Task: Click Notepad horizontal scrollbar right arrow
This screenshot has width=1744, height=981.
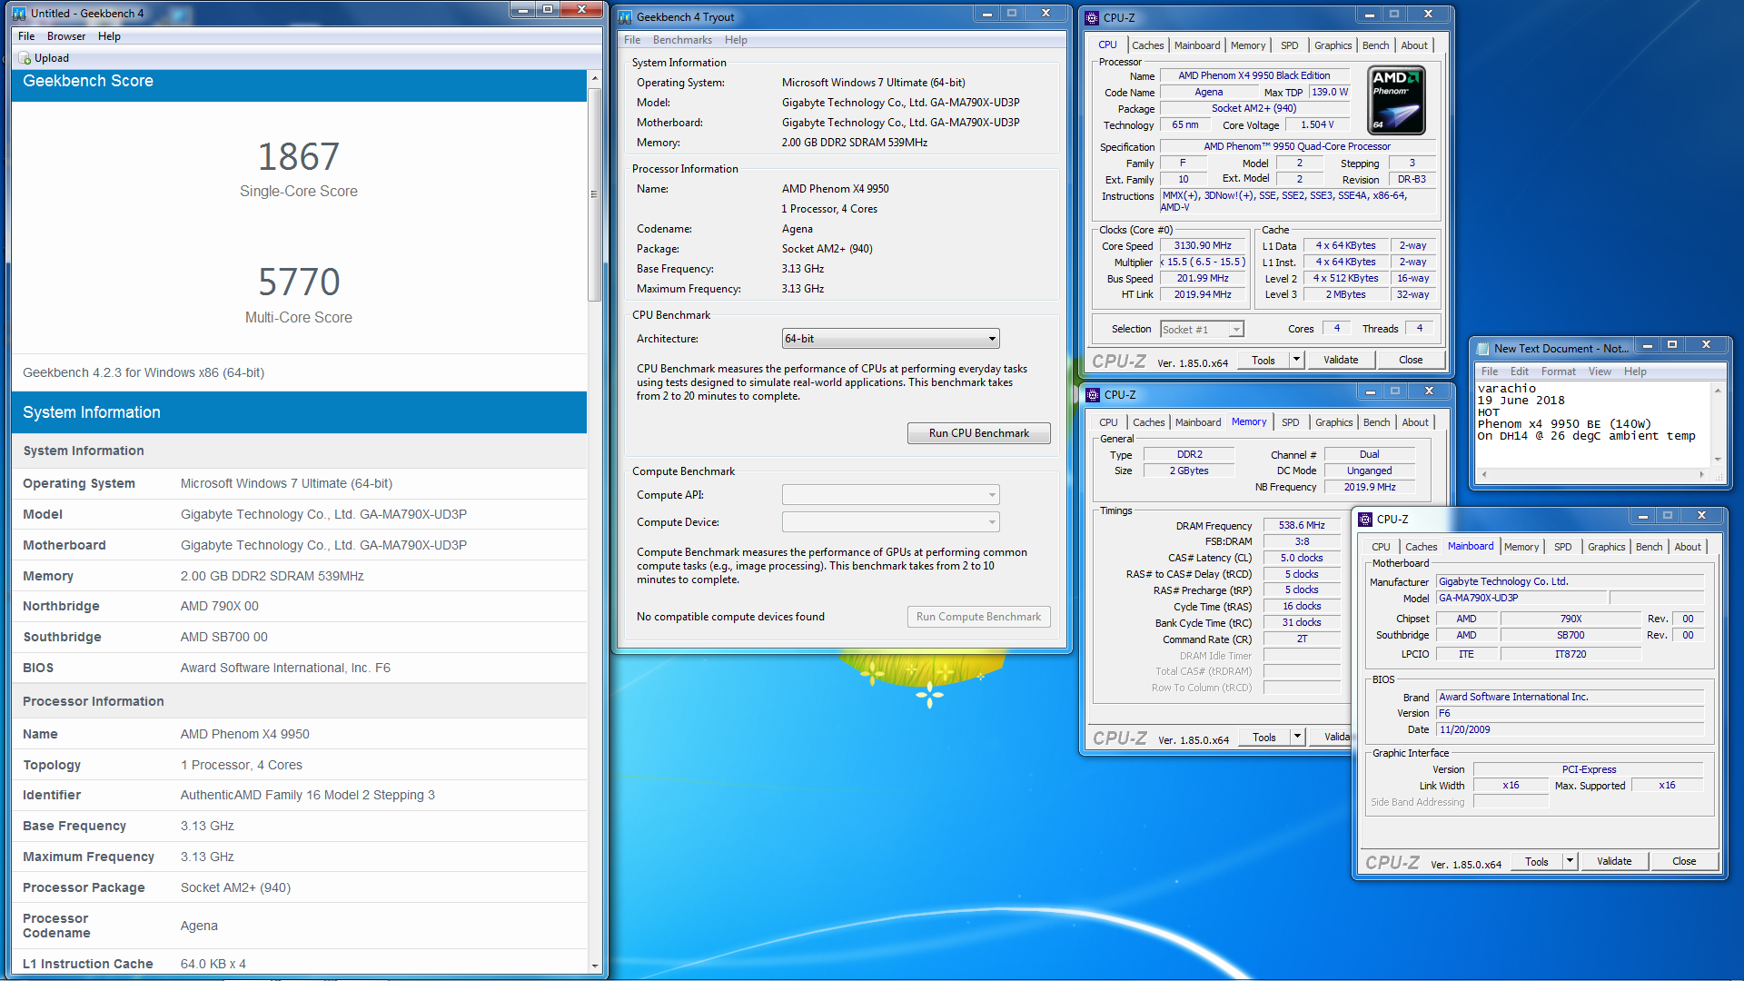Action: 1701,474
